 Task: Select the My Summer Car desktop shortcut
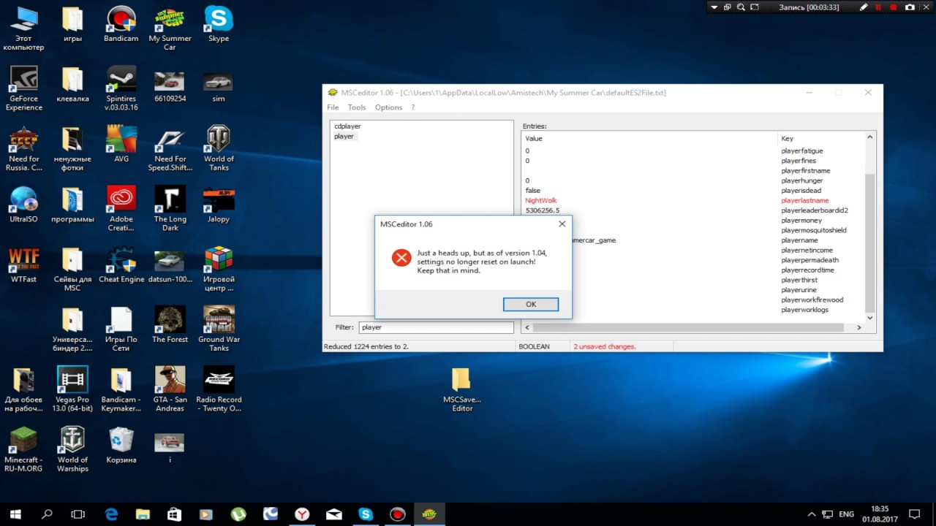coord(170,29)
